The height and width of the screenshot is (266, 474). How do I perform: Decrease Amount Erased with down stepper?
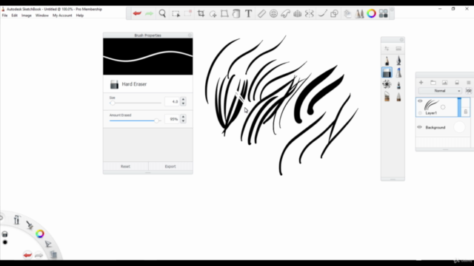click(183, 121)
